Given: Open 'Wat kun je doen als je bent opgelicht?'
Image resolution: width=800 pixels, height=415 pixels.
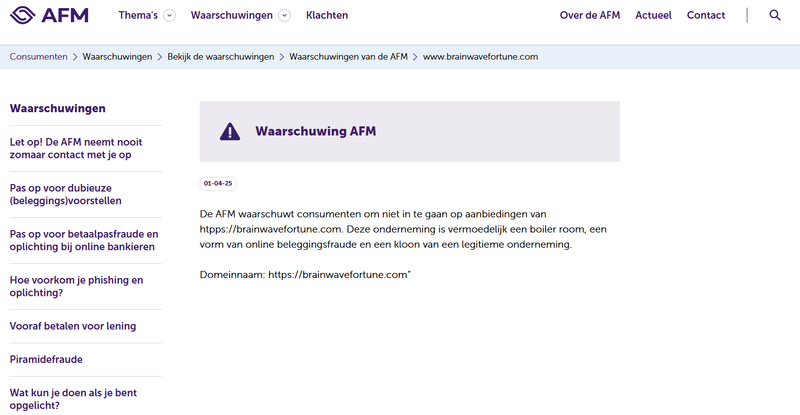Looking at the screenshot, I should pos(73,399).
